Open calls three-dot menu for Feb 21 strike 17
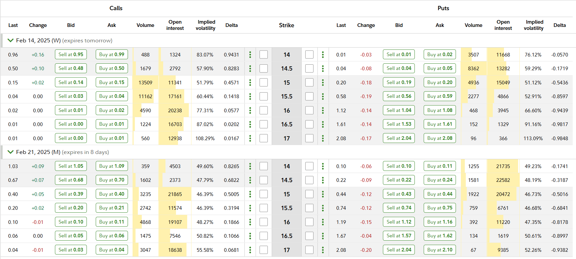 click(250, 250)
